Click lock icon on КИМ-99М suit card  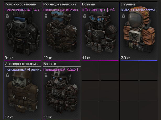(123, 16)
